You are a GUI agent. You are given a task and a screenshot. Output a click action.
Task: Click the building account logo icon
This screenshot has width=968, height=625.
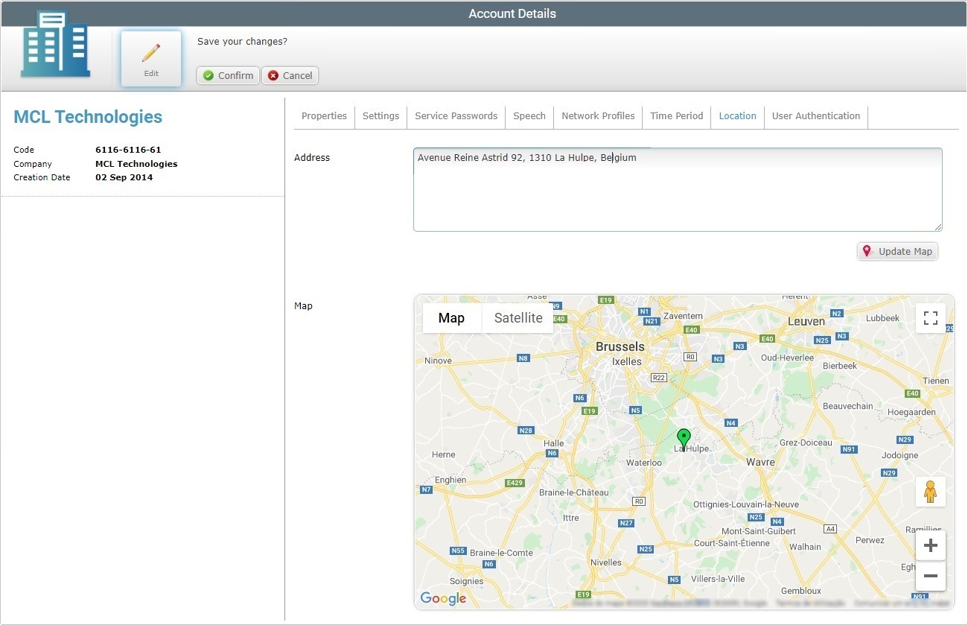(x=56, y=45)
